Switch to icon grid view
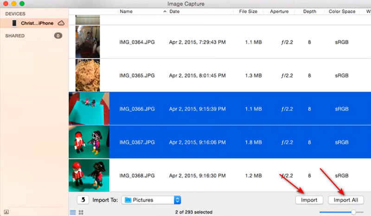Image resolution: width=371 pixels, height=216 pixels. [81, 212]
